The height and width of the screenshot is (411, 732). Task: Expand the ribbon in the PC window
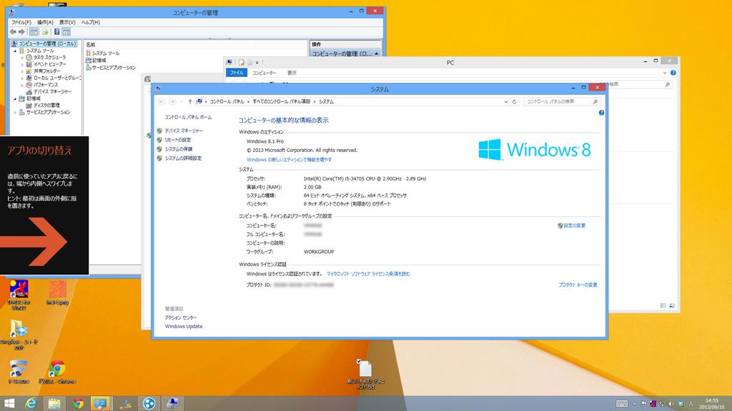point(665,73)
